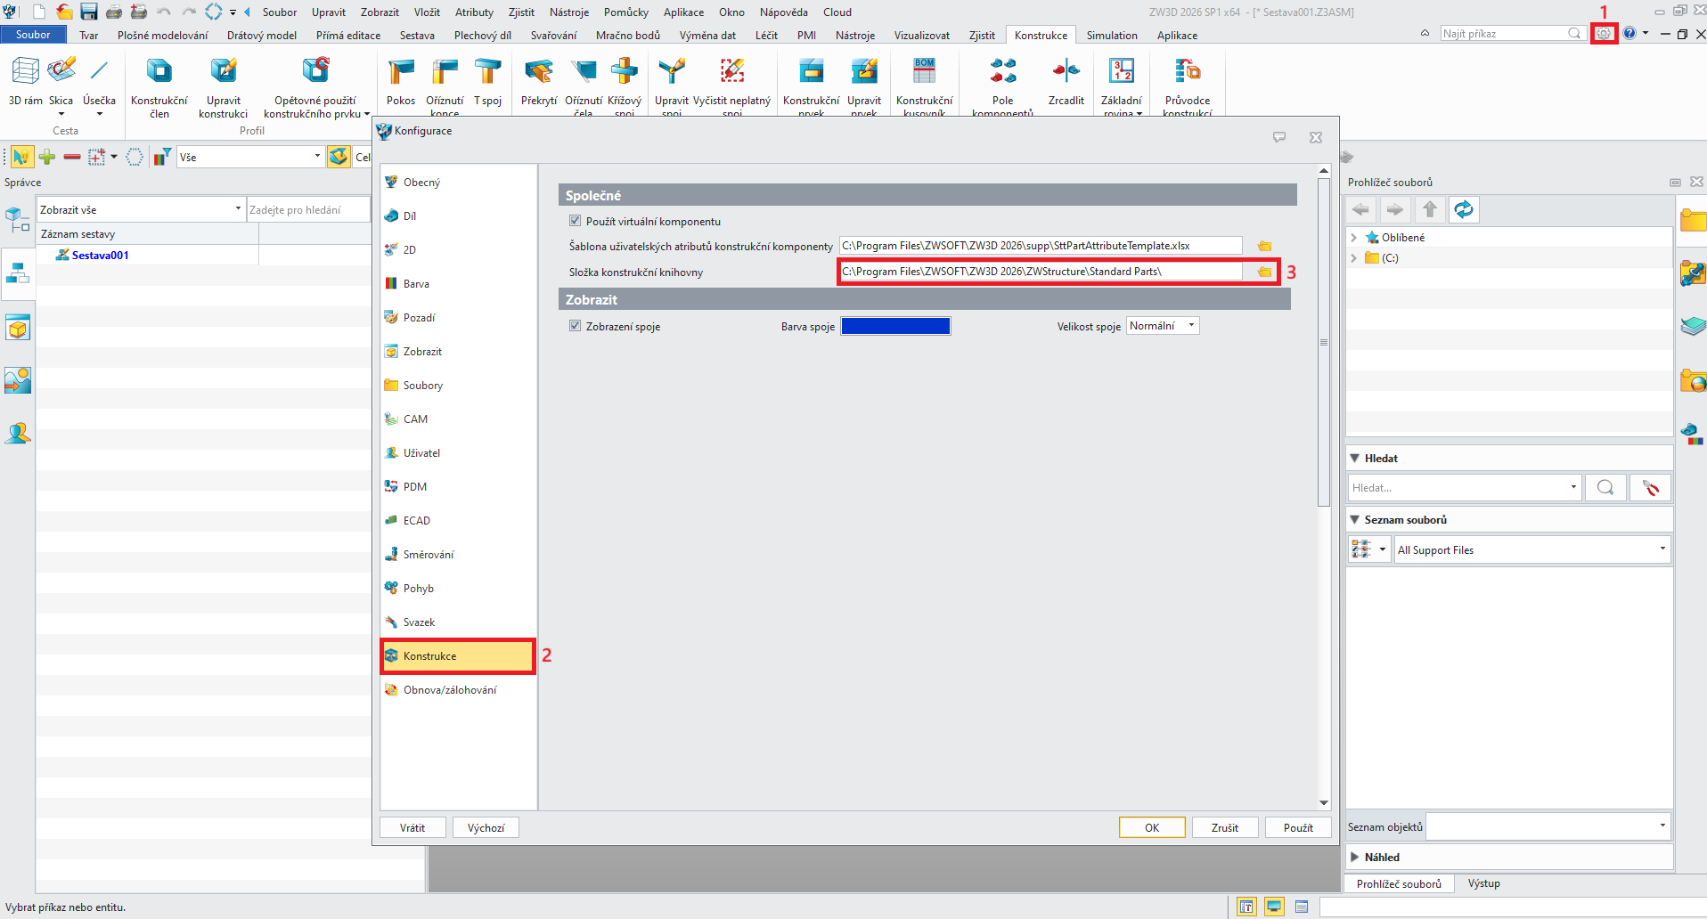This screenshot has height=919, width=1707.
Task: Switch to the Výstup output tab
Action: tap(1484, 883)
